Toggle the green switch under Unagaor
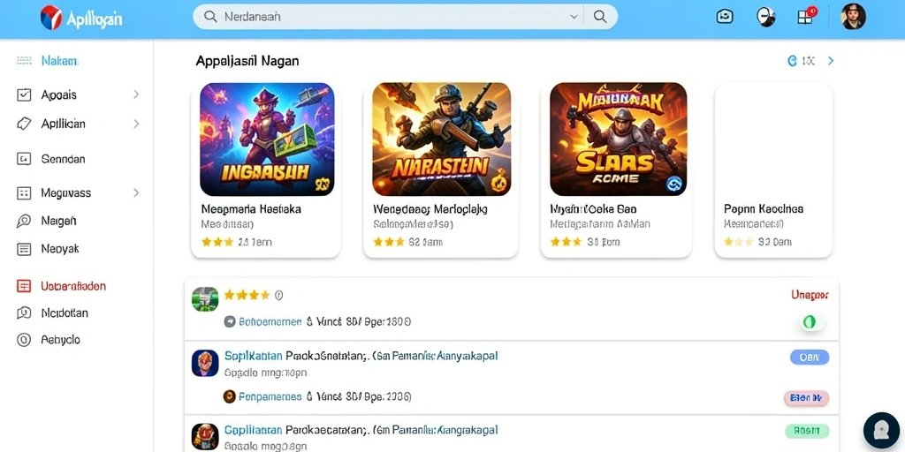Viewport: 905px width, 452px height. [x=811, y=322]
